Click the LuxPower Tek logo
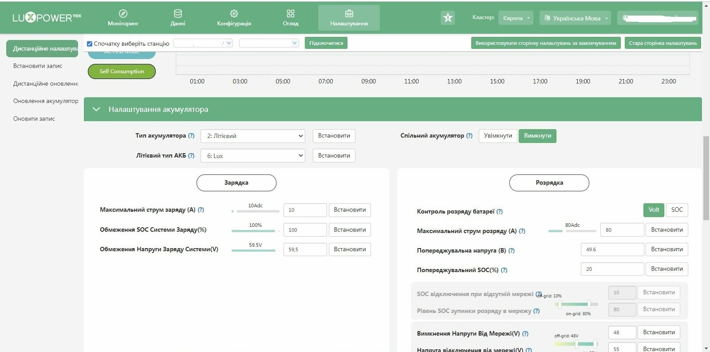 click(x=47, y=18)
